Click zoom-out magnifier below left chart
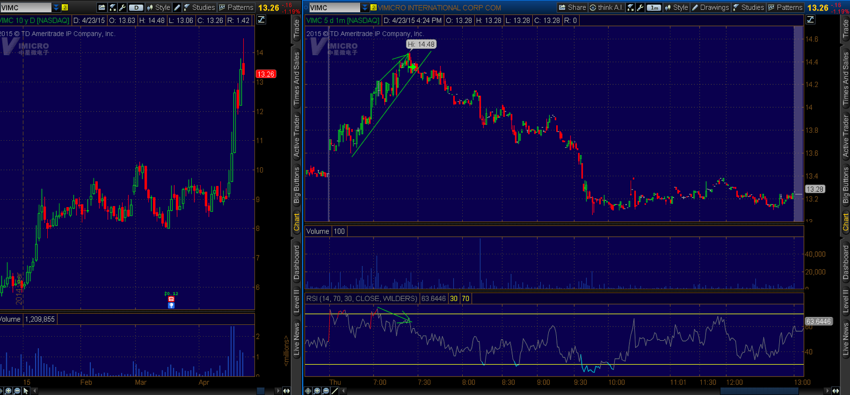 point(17,391)
